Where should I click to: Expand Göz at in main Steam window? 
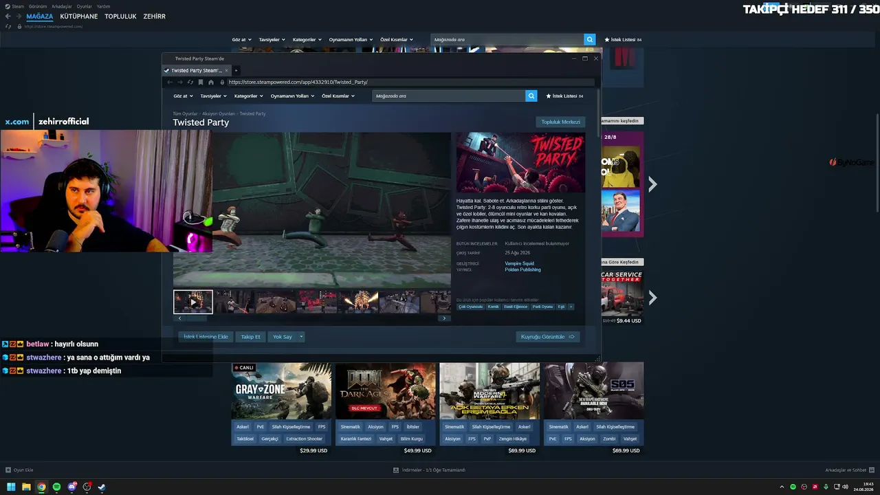coord(241,40)
